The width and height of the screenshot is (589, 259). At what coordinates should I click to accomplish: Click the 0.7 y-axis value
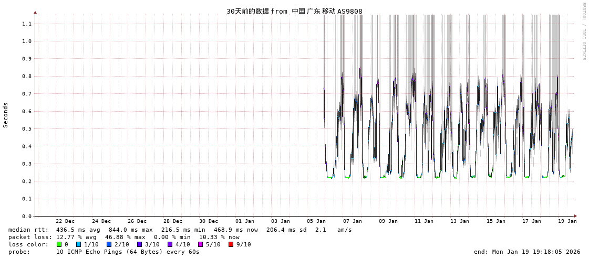pos(27,94)
